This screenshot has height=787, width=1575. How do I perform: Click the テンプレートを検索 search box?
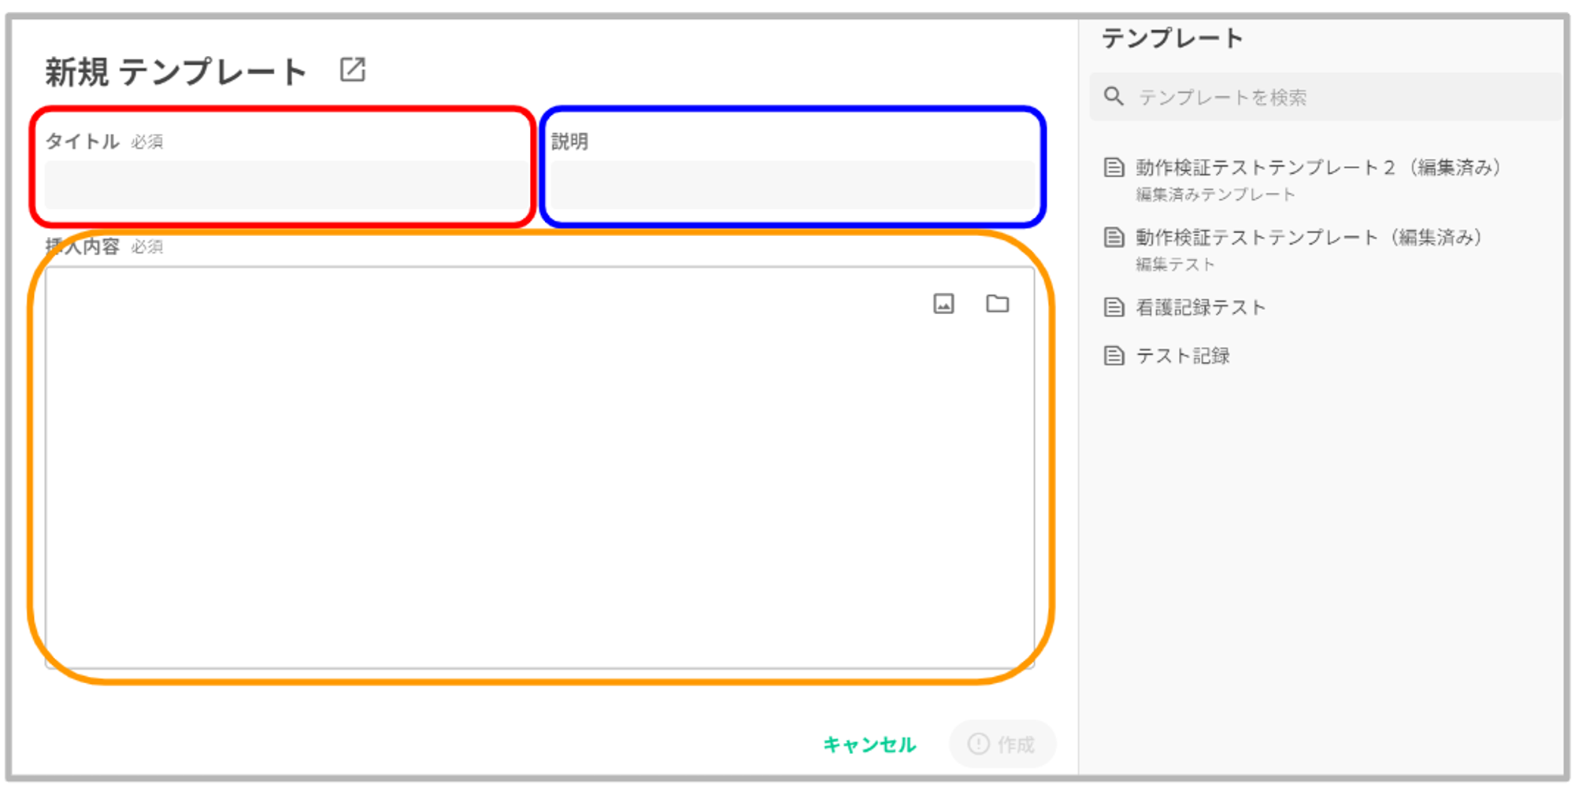1339,97
